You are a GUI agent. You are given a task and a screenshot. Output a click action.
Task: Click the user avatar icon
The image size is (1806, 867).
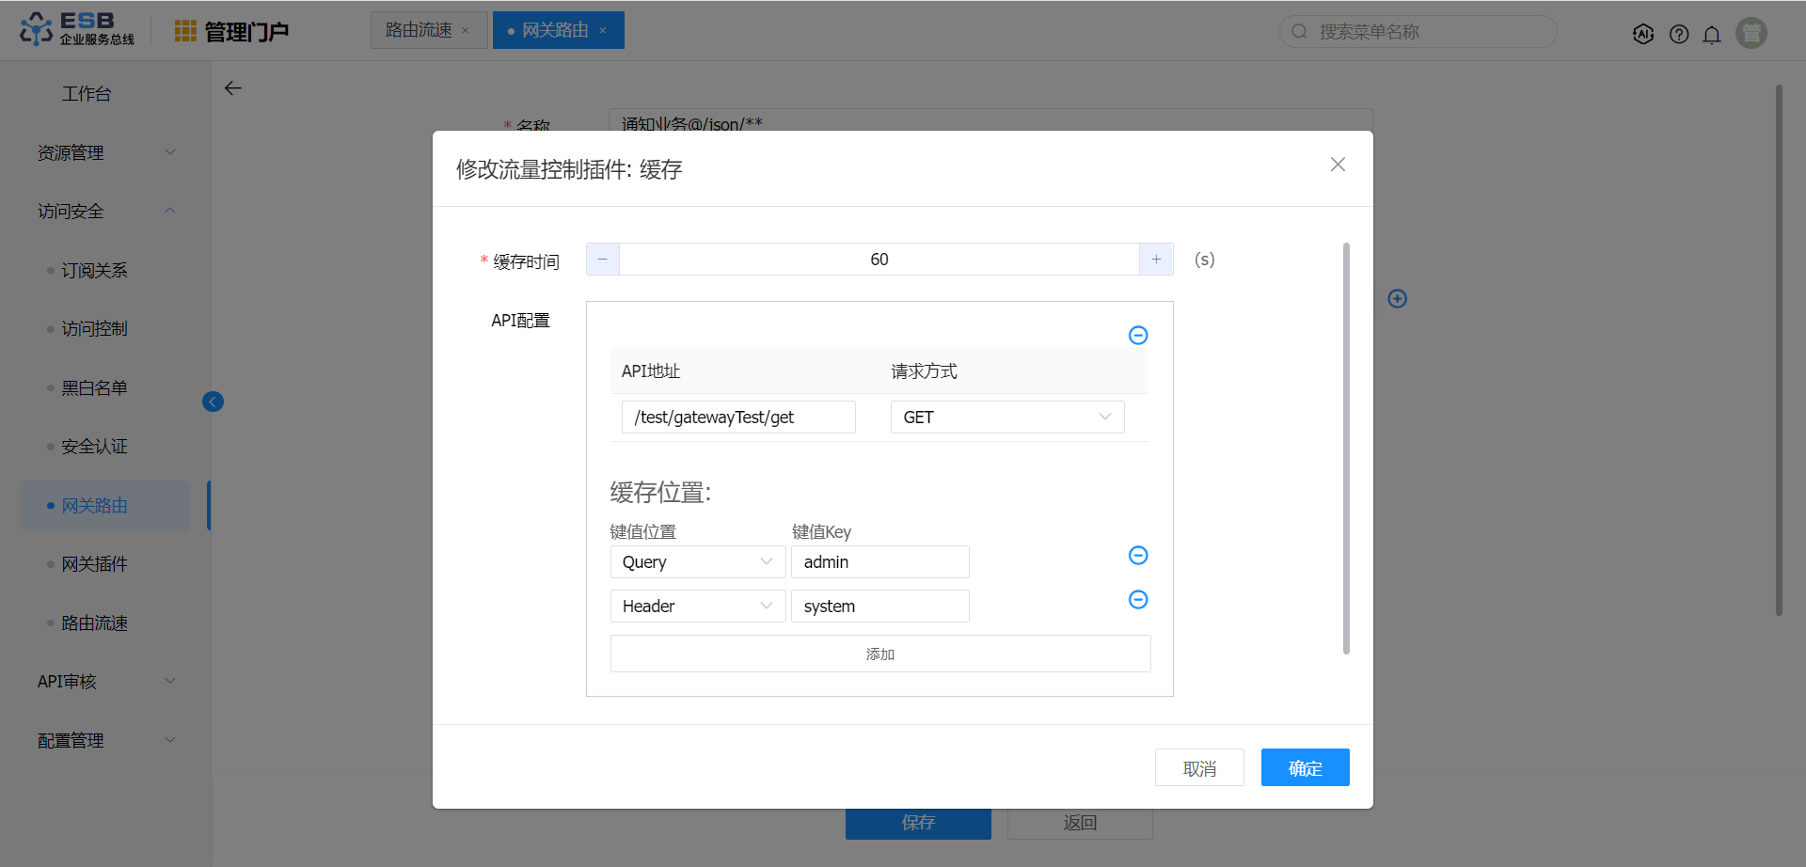[x=1751, y=33]
